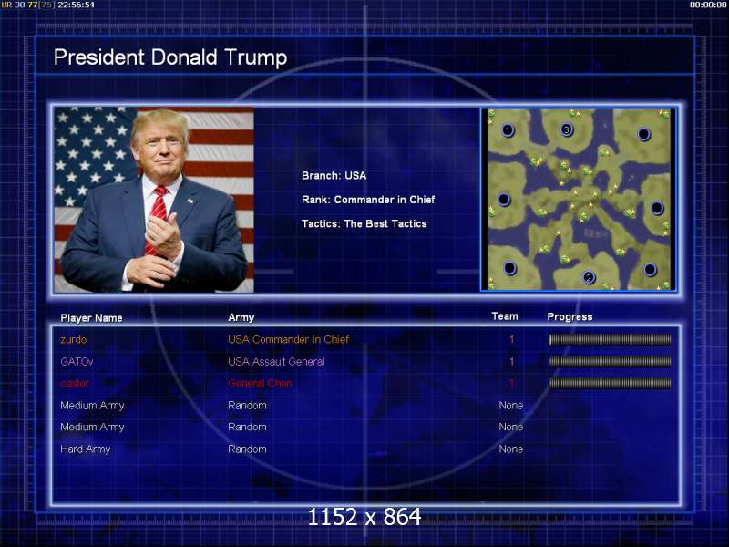This screenshot has height=547, width=729.
Task: Click the "Team" column header
Action: point(505,316)
